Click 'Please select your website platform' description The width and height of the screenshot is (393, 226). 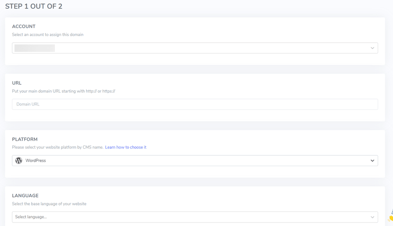click(58, 147)
